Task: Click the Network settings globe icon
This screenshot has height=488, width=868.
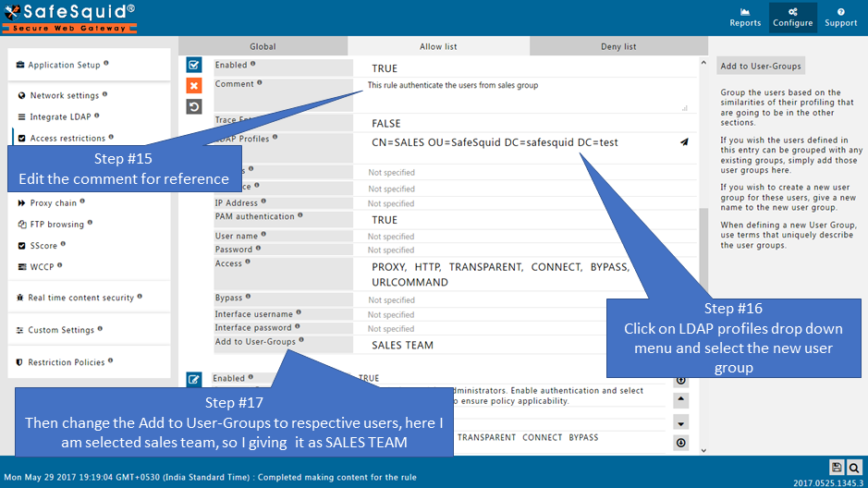Action: (x=21, y=96)
